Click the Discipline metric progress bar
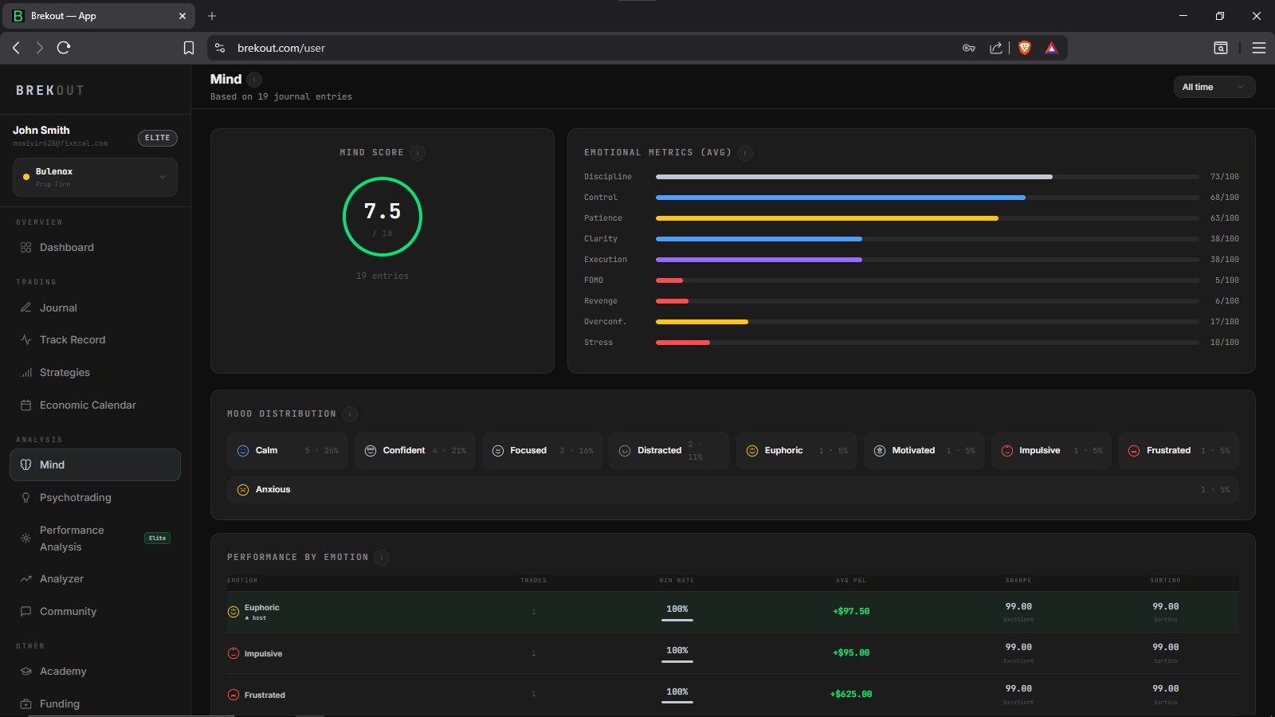The height and width of the screenshot is (717, 1275). point(927,177)
